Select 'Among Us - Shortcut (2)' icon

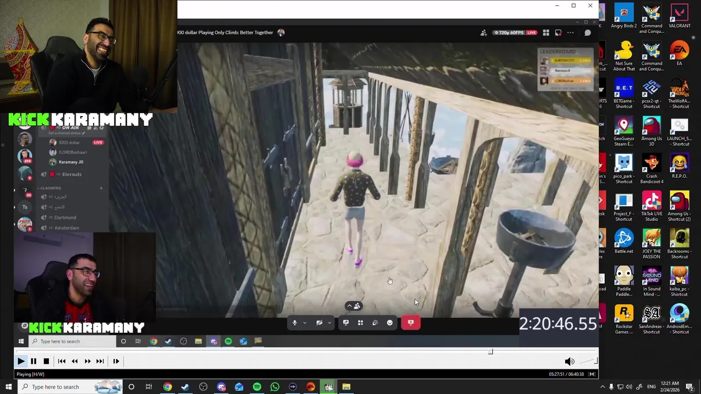[679, 207]
